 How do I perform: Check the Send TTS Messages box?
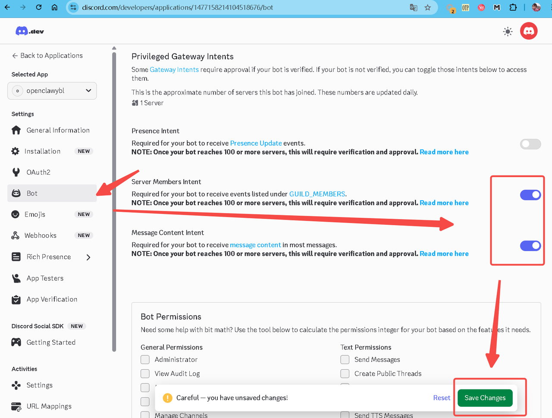pos(345,415)
